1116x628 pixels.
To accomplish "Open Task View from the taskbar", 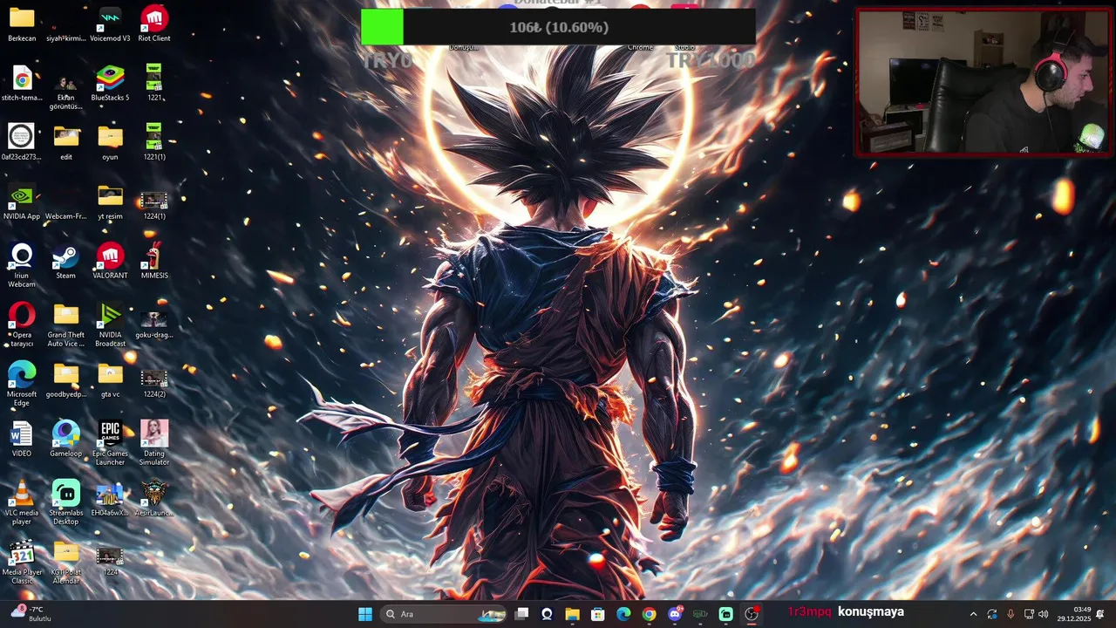I will point(521,614).
